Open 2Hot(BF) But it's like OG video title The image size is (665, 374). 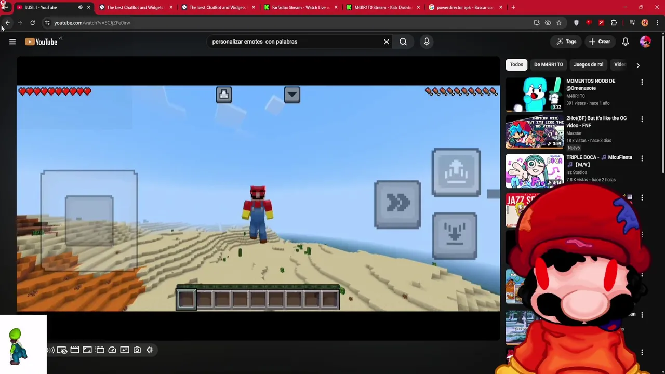pos(596,122)
